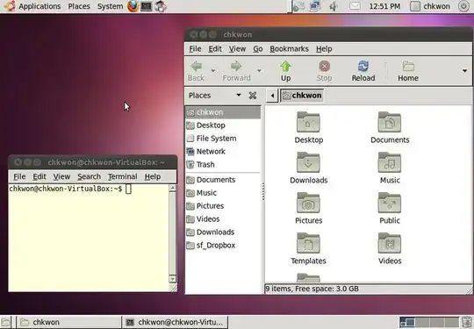Open the Help menu in file manager
Viewport: 474px width, 329px height.
324,49
